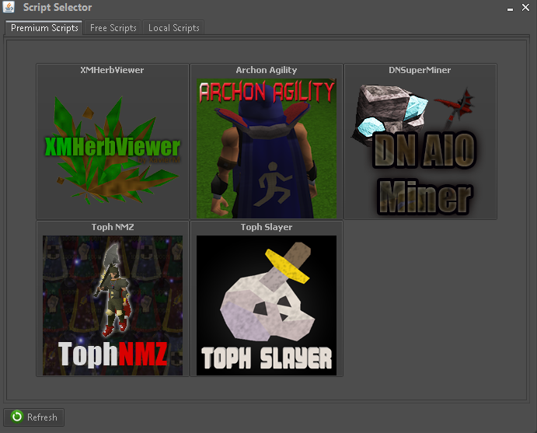Click the Toph NMZ title label
This screenshot has height=433, width=537.
click(113, 227)
